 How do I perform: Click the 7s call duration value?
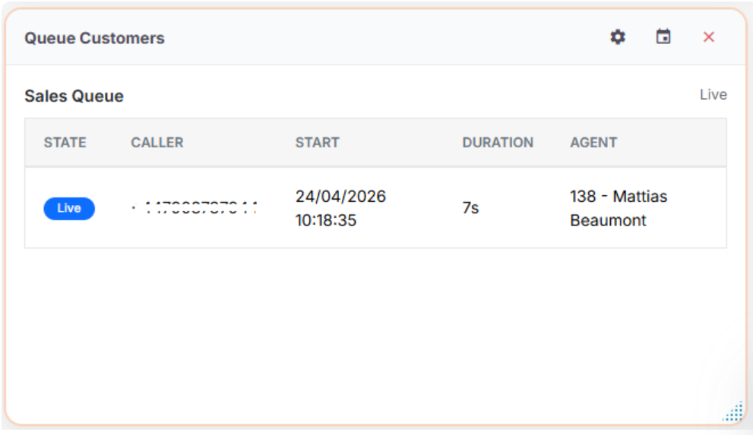tap(470, 208)
